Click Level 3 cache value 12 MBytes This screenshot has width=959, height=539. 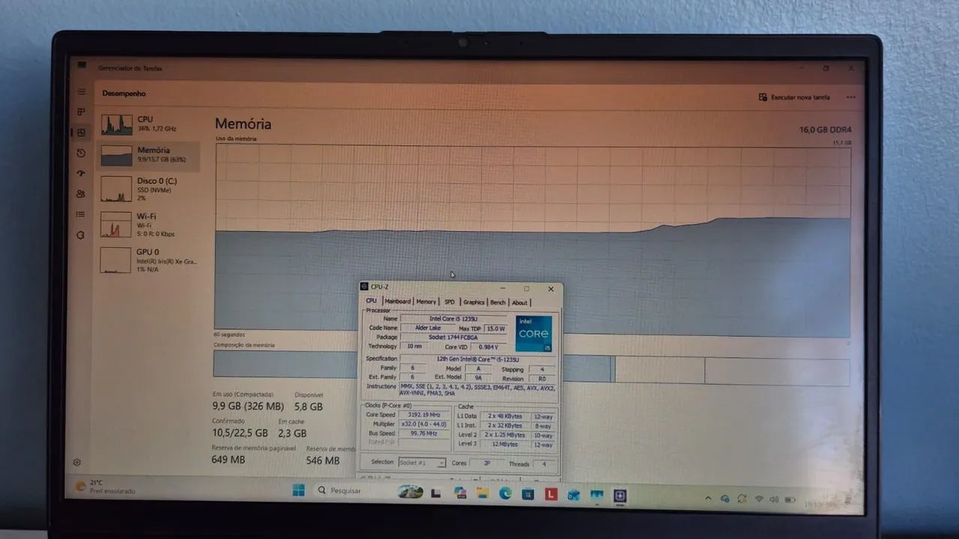503,445
